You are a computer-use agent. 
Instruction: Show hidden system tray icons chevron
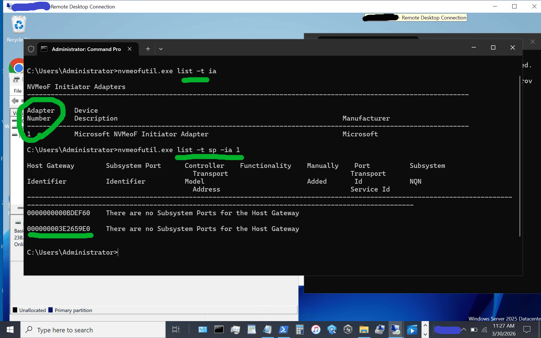point(464,330)
